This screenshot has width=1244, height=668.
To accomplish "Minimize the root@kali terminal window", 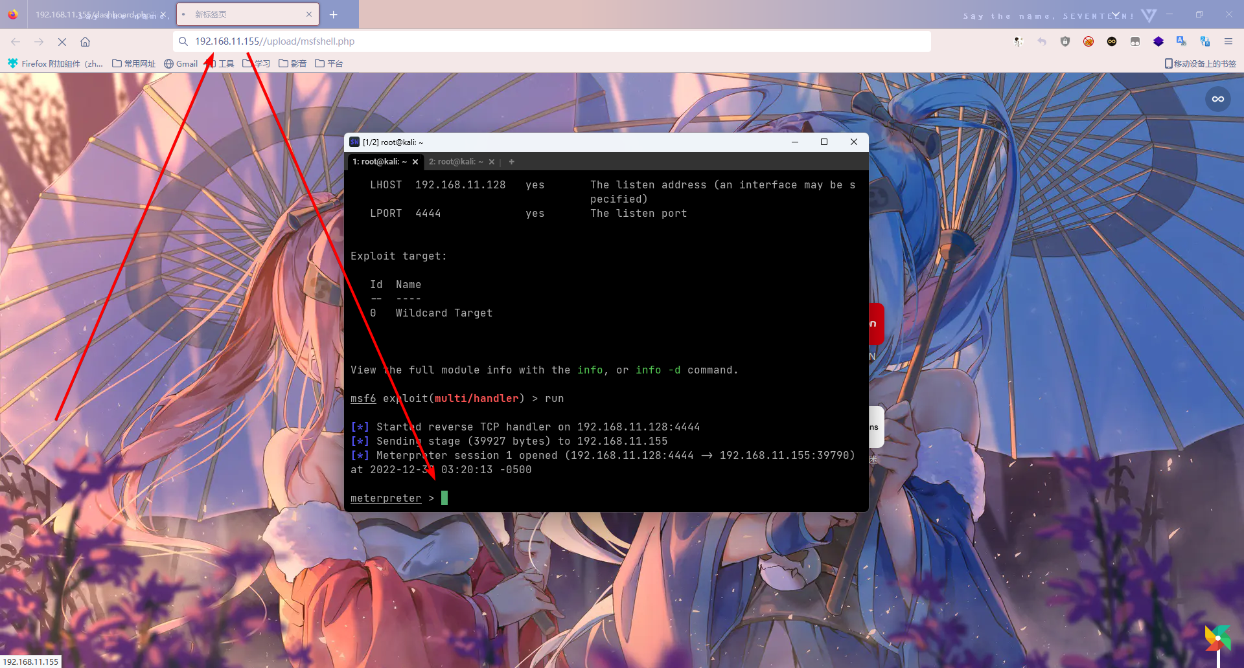I will [x=795, y=142].
